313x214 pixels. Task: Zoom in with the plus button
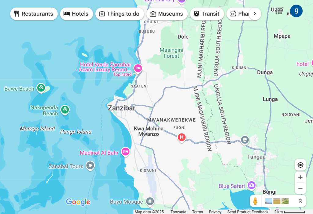pos(300,177)
